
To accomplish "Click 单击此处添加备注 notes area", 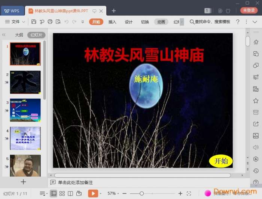I will 75,183.
